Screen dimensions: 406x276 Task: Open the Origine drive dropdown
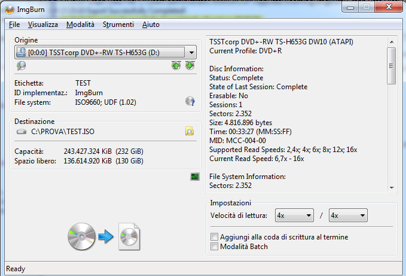pyautogui.click(x=191, y=53)
